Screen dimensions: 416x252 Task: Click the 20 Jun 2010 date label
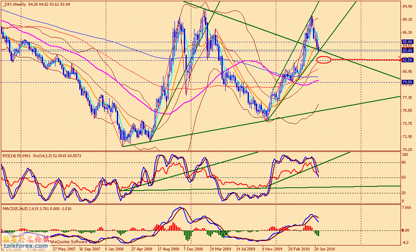pos(324,249)
